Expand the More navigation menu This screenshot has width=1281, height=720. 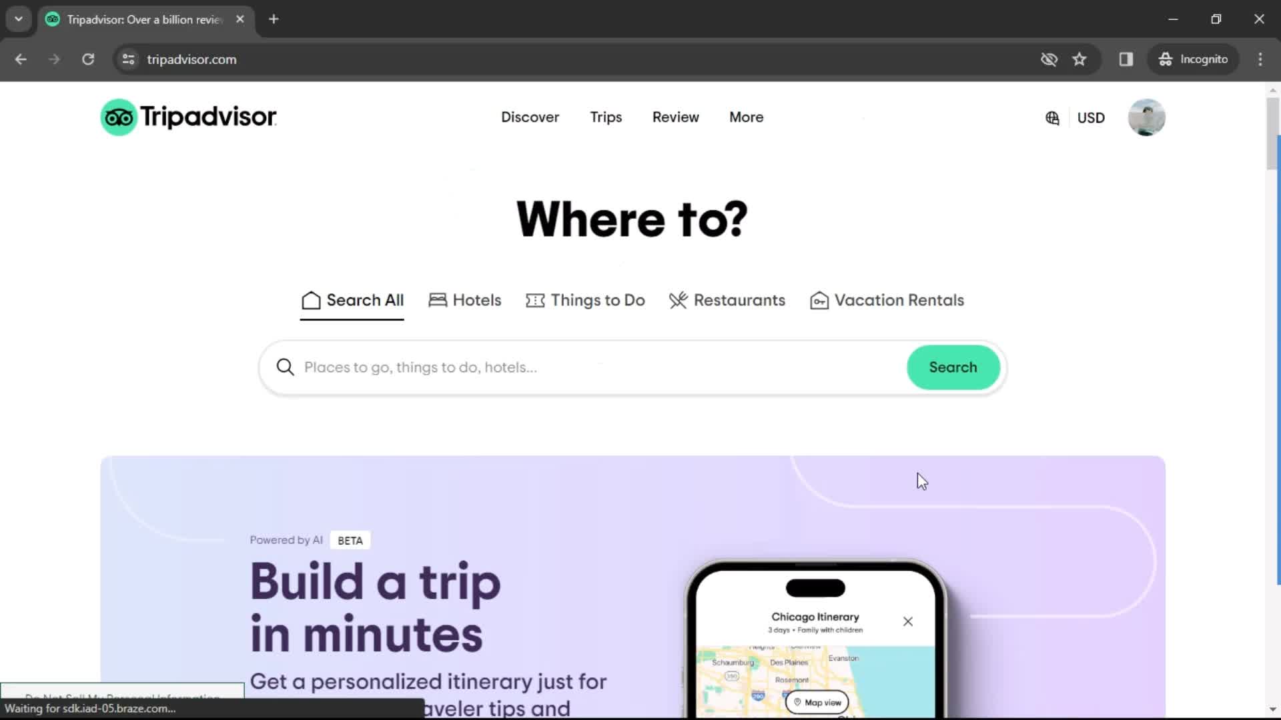tap(746, 117)
